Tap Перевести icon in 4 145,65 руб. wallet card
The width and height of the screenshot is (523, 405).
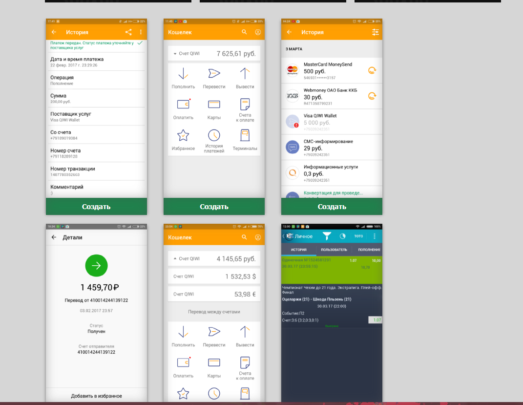214,332
